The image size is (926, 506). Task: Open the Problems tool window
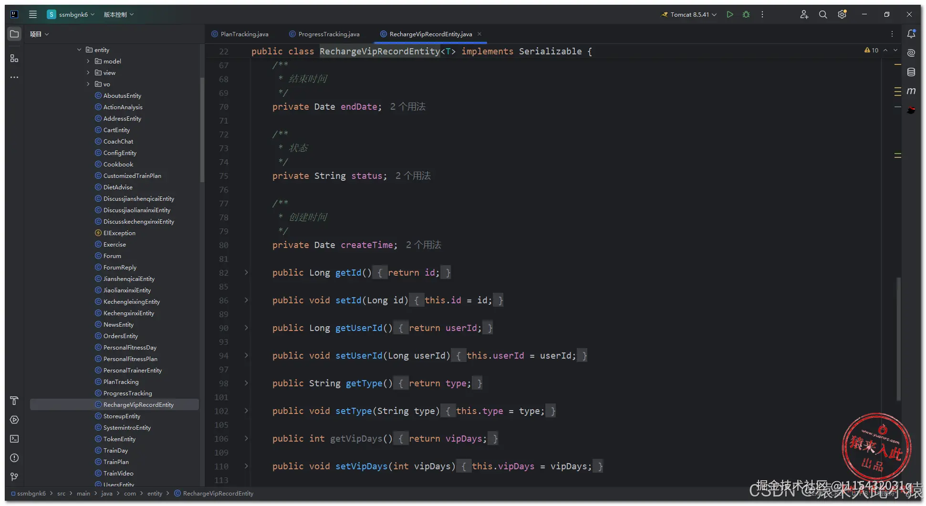[x=14, y=458]
